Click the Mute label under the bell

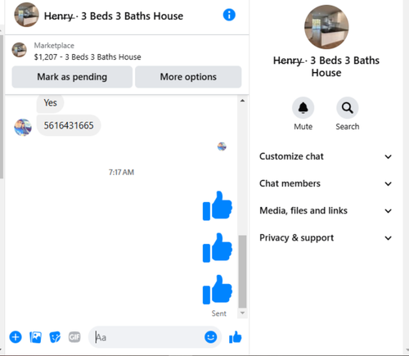coord(303,127)
